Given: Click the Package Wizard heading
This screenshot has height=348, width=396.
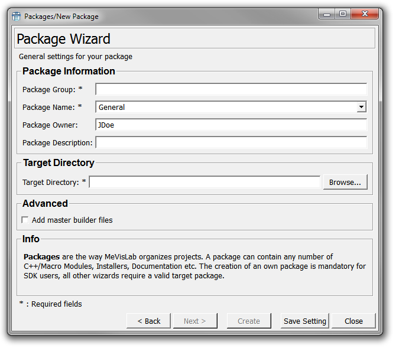Looking at the screenshot, I should click(x=64, y=40).
